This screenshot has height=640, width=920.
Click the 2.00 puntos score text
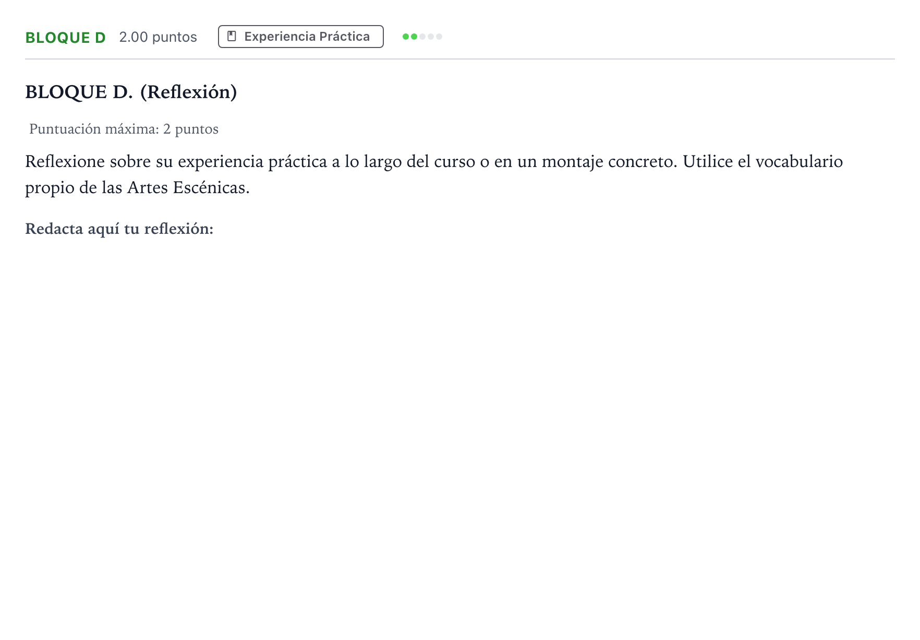click(x=158, y=37)
